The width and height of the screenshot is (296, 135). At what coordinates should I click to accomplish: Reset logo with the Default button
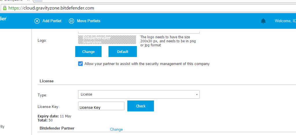click(123, 52)
